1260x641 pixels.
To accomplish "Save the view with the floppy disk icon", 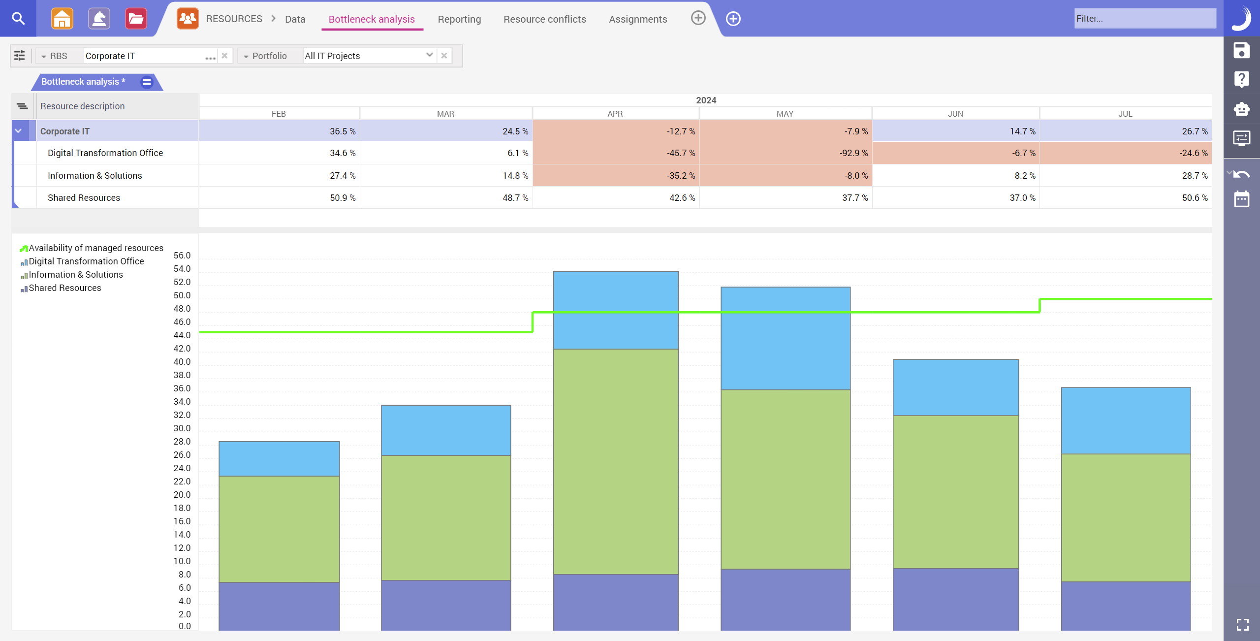I will click(1241, 50).
